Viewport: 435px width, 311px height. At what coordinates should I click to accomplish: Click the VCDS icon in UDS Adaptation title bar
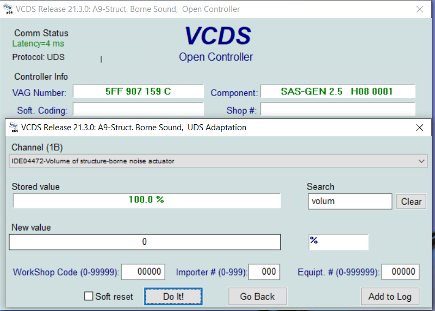click(13, 128)
